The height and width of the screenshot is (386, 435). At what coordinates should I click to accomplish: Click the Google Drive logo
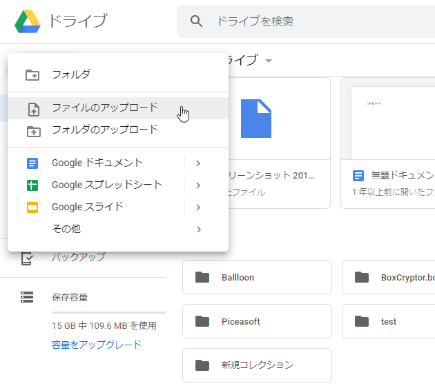pyautogui.click(x=28, y=21)
